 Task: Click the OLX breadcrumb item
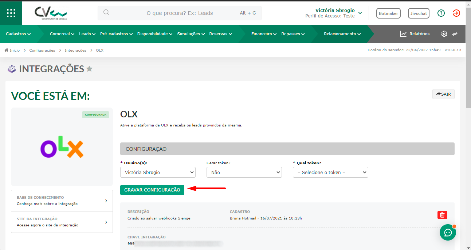tap(100, 50)
